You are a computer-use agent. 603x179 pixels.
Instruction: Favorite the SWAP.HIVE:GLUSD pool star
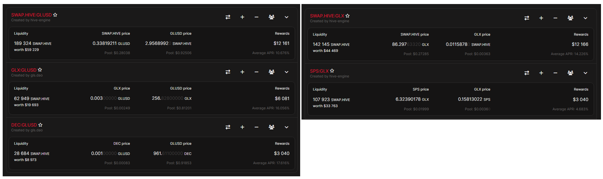tap(55, 15)
